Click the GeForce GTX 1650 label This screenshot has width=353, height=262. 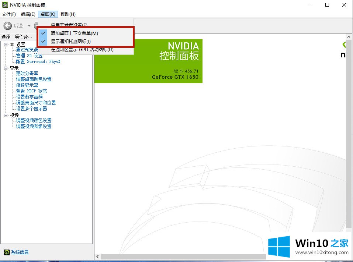coord(175,77)
